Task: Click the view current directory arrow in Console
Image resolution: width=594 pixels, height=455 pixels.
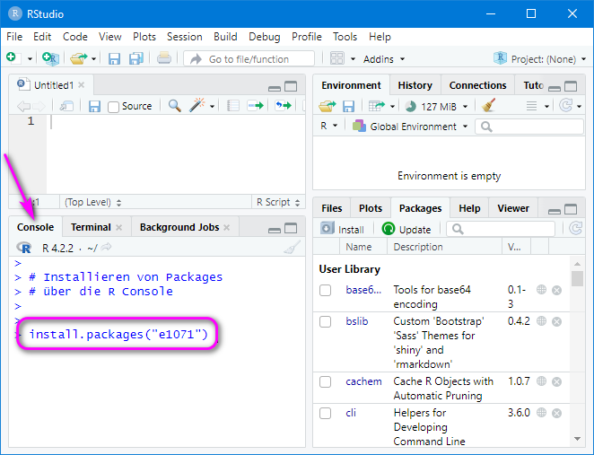Action: coord(107,247)
